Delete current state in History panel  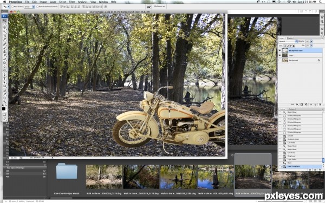320,169
